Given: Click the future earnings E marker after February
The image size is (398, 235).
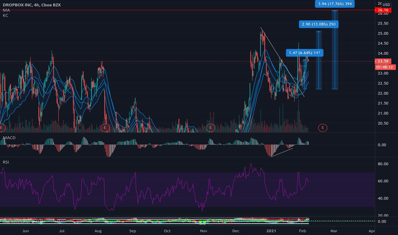Looking at the screenshot, I should point(322,128).
